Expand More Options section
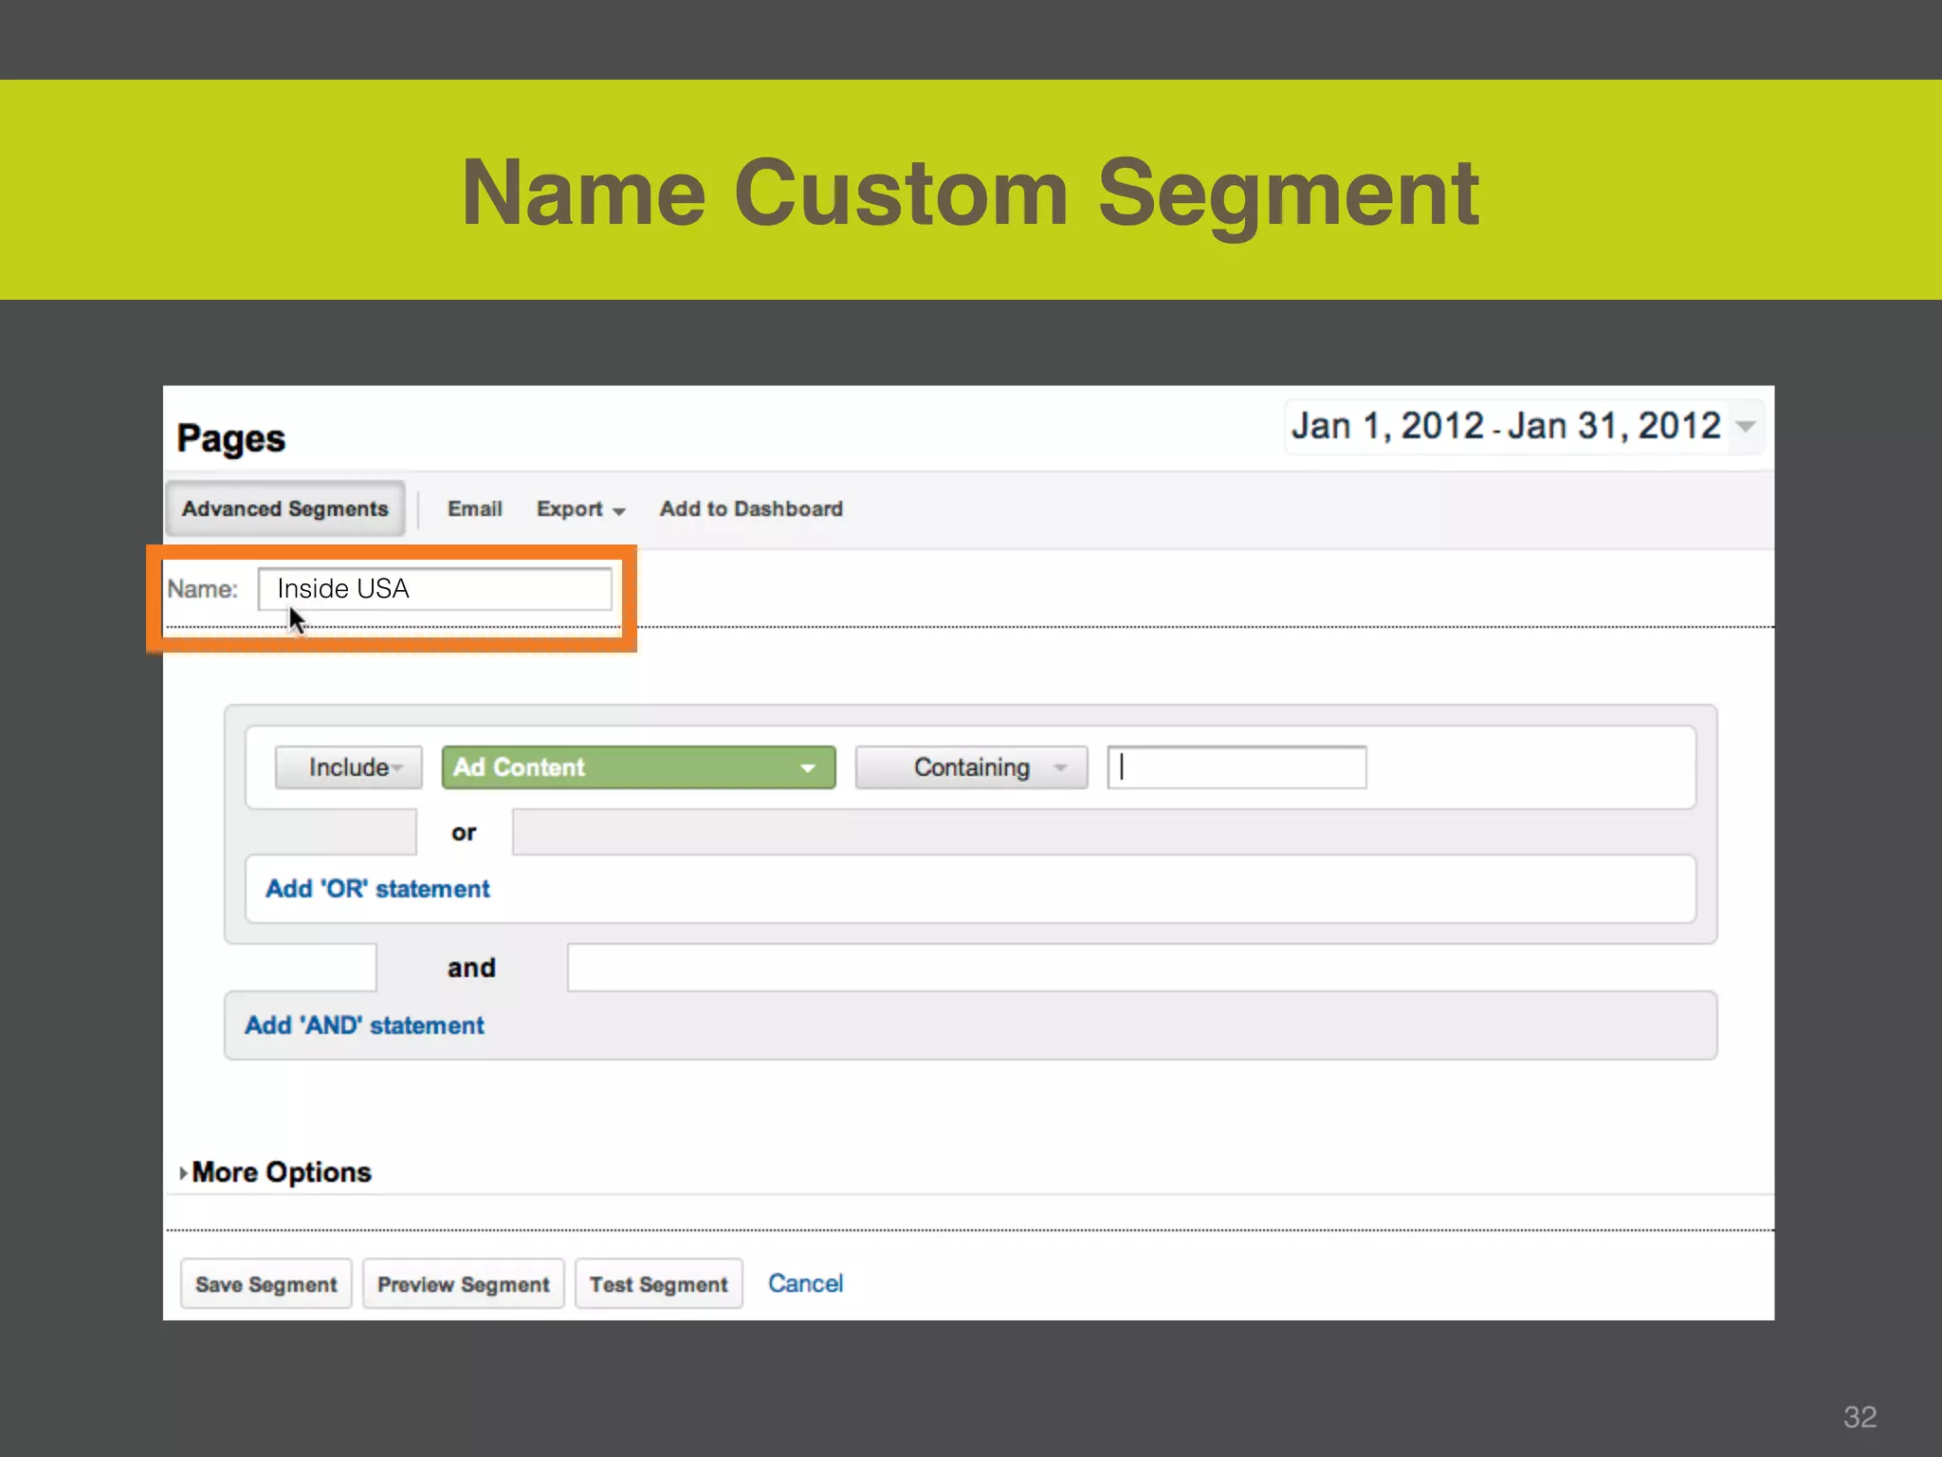 276,1172
